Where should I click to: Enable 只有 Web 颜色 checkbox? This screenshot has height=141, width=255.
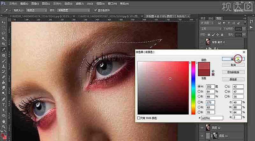pyautogui.click(x=139, y=118)
